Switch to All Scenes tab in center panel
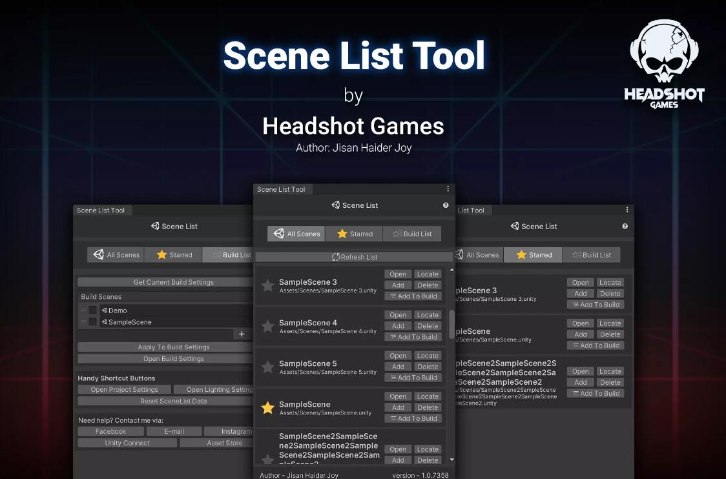 pos(296,234)
